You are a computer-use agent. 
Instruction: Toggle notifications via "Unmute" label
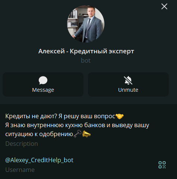(x=128, y=90)
